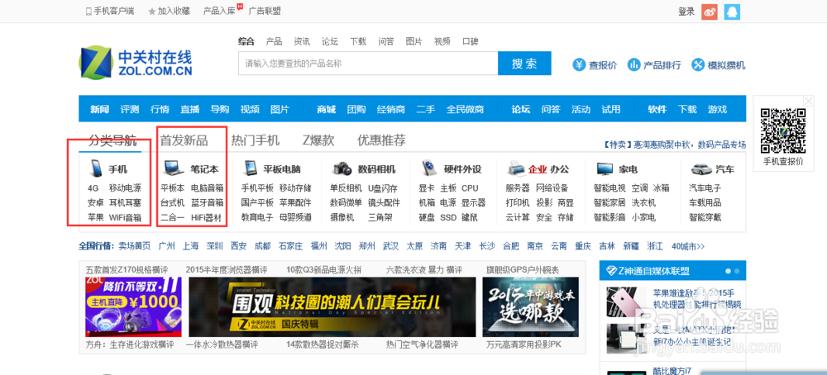
Task: Open Weibo login icon
Action: (710, 12)
